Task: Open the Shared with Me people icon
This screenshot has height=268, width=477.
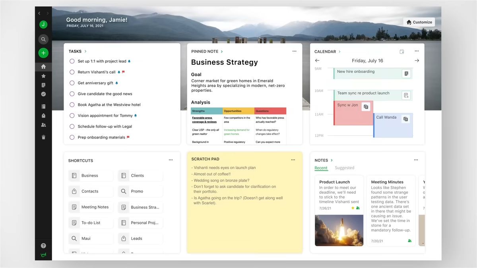Action: 43,125
